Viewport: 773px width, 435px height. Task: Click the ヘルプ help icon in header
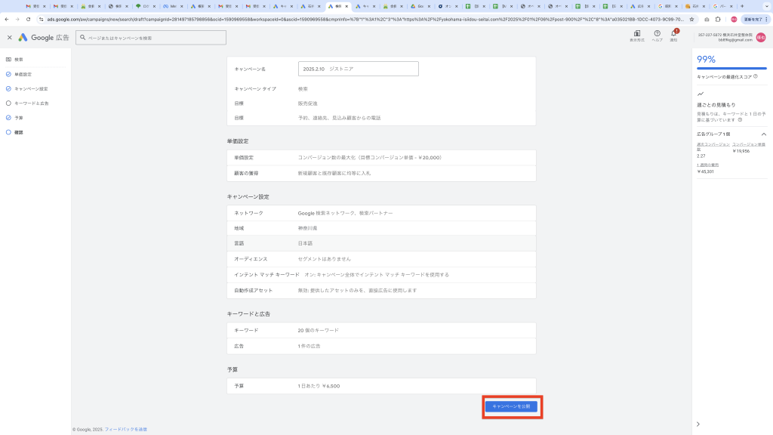pos(657,34)
